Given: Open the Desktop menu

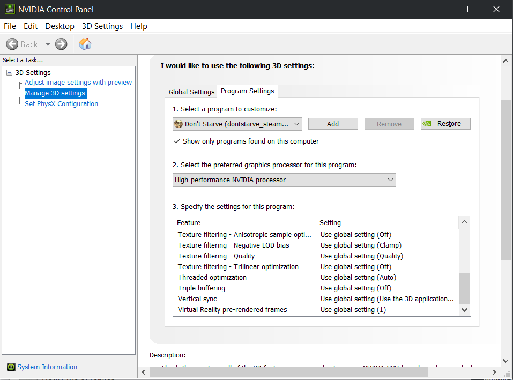Looking at the screenshot, I should 60,26.
